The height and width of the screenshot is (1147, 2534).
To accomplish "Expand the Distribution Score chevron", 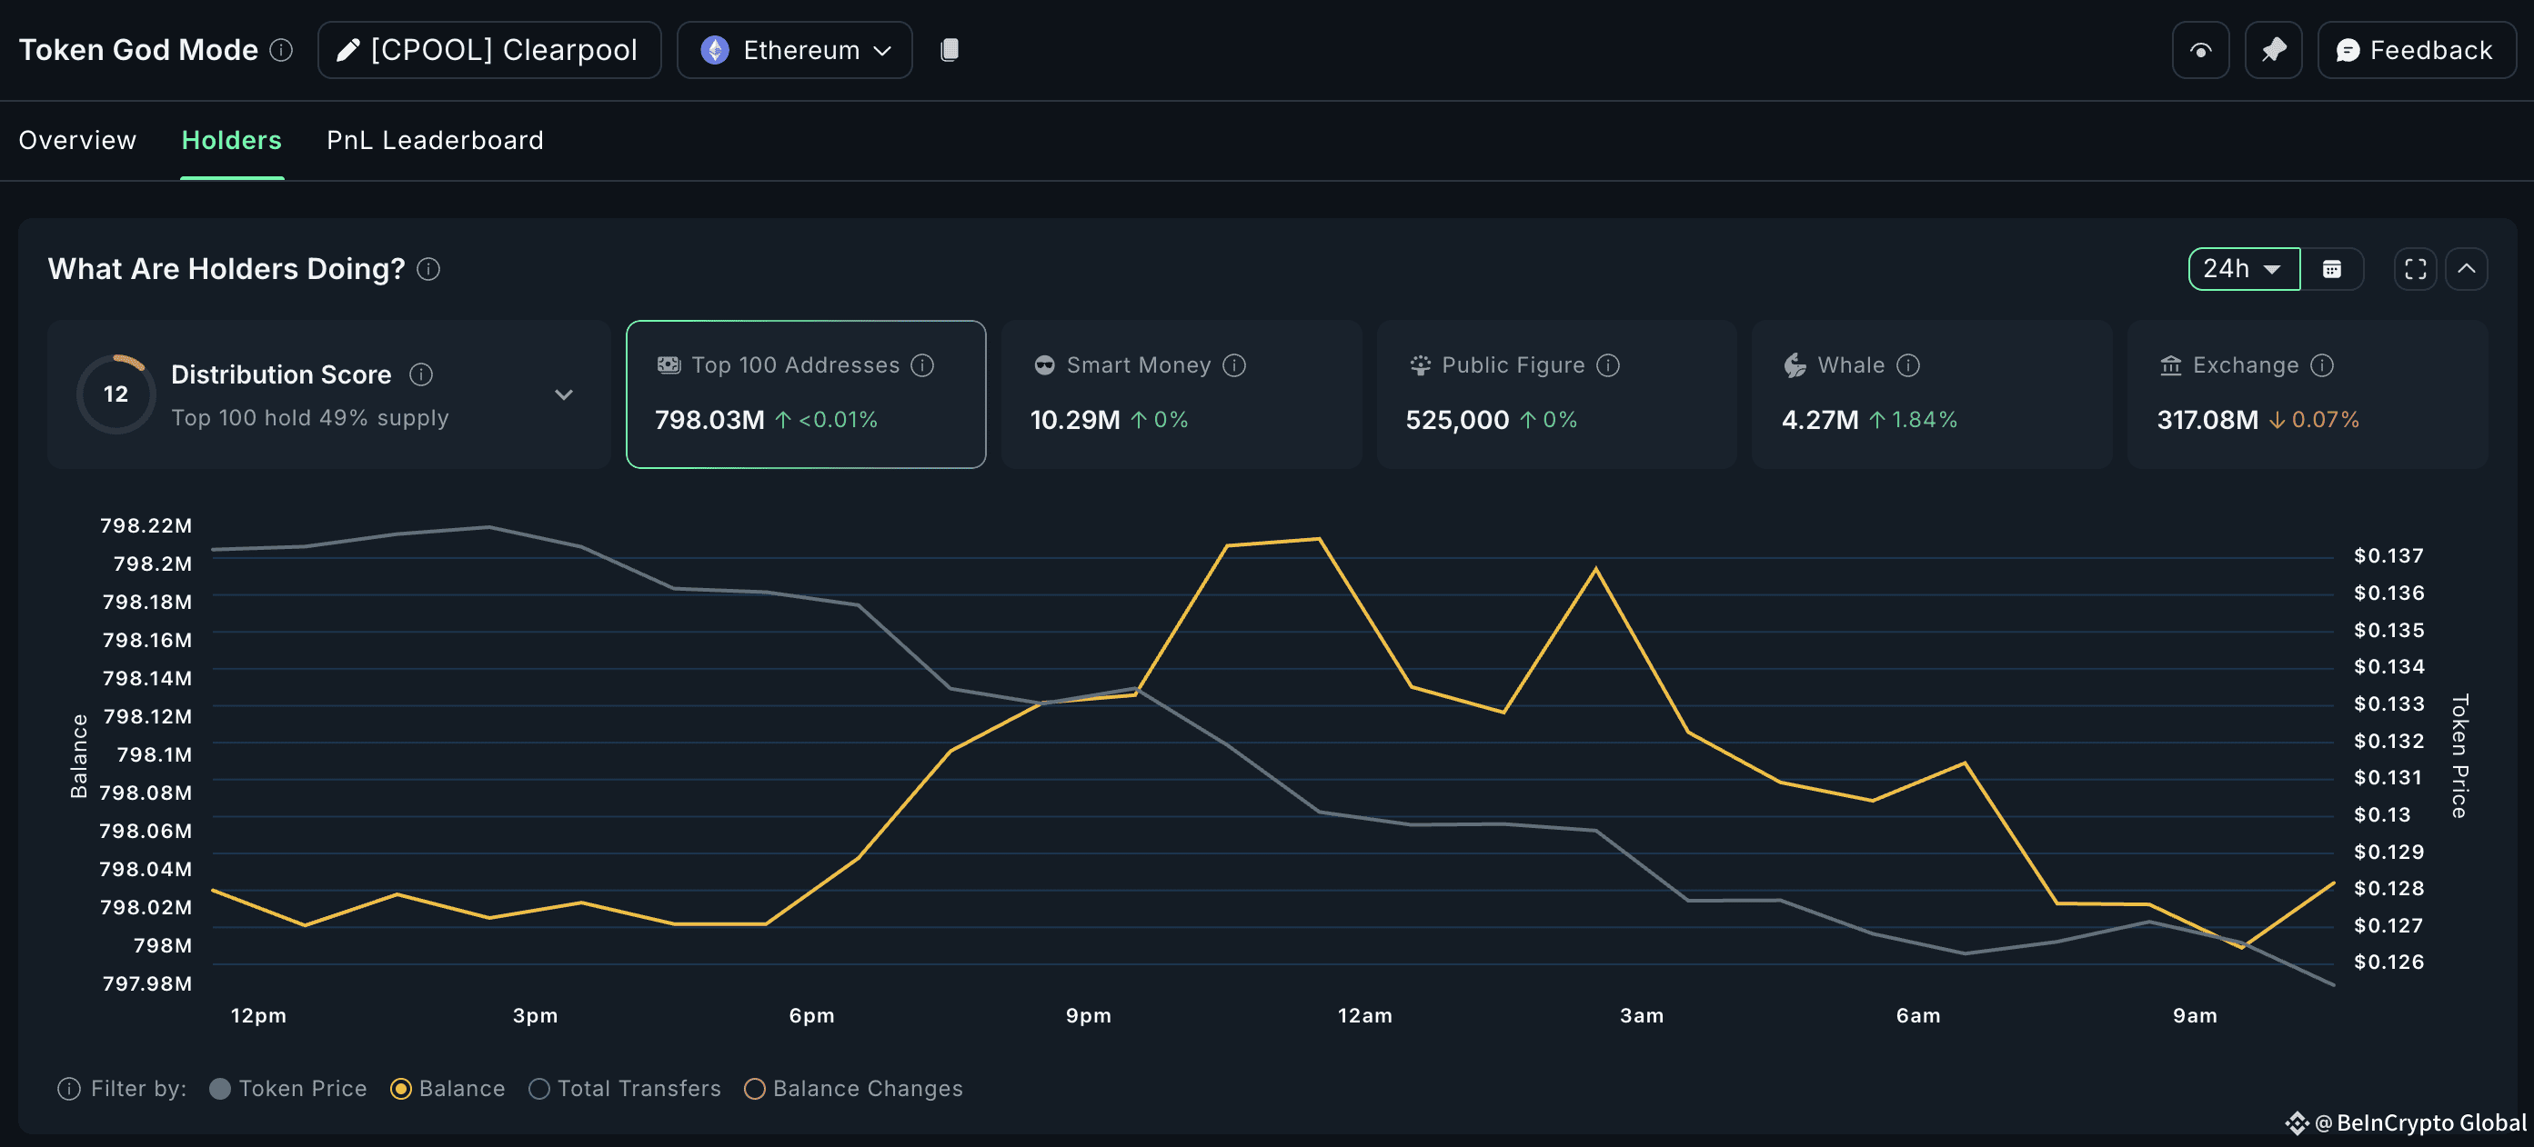I will pyautogui.click(x=564, y=394).
